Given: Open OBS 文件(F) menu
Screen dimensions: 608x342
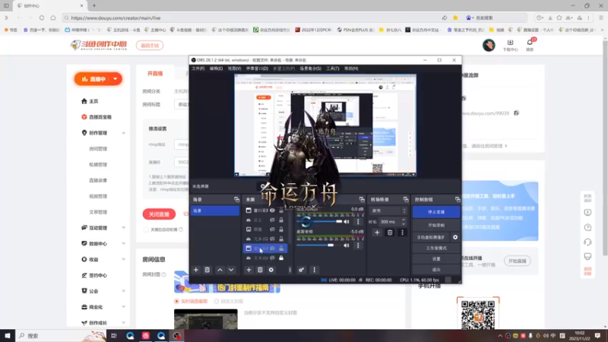Looking at the screenshot, I should [x=198, y=68].
